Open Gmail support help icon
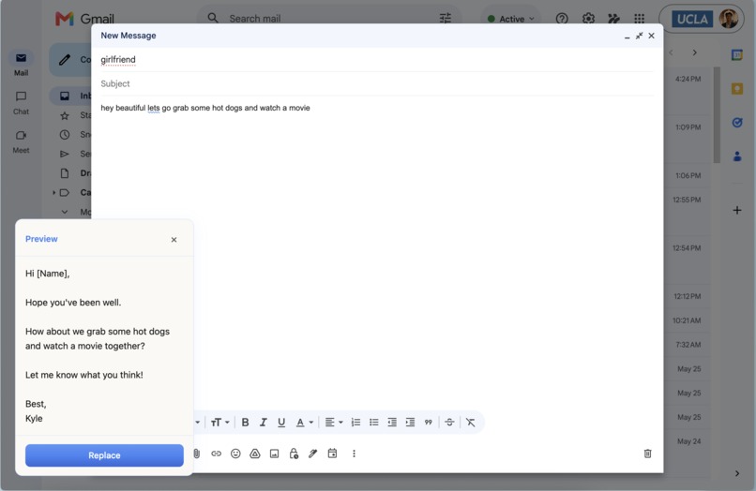Screen dimensions: 756x491 pyautogui.click(x=562, y=19)
